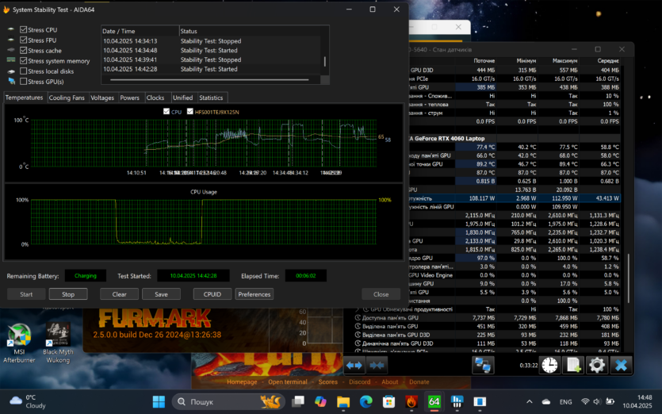
Task: Click the log list horizontal scrollbar
Action: 209,79
